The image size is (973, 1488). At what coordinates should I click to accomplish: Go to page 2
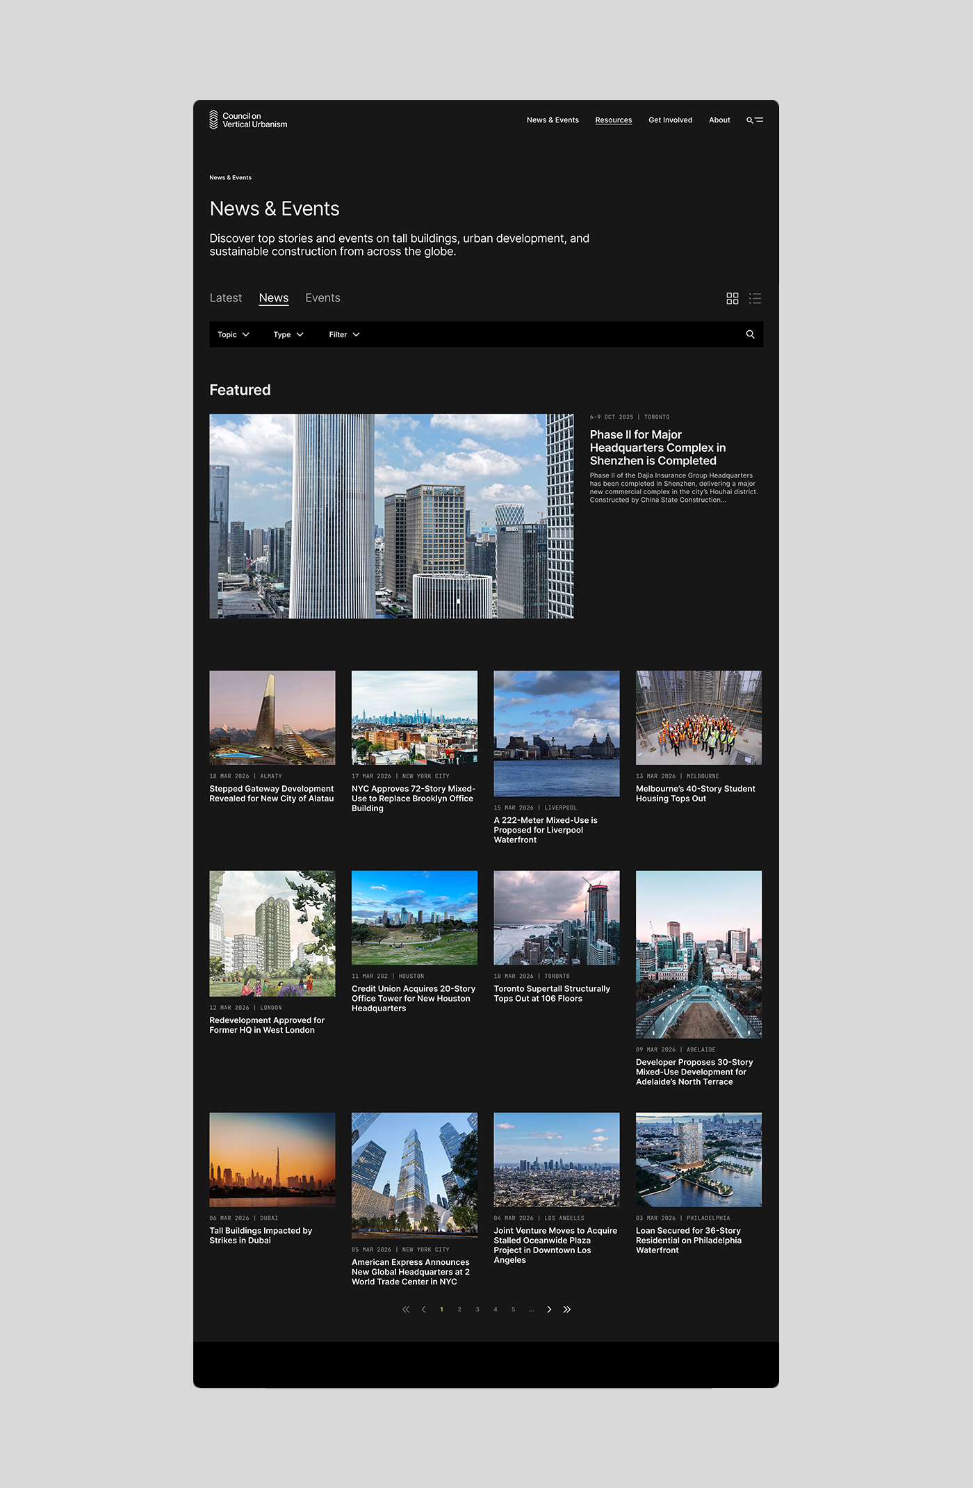point(459,1309)
